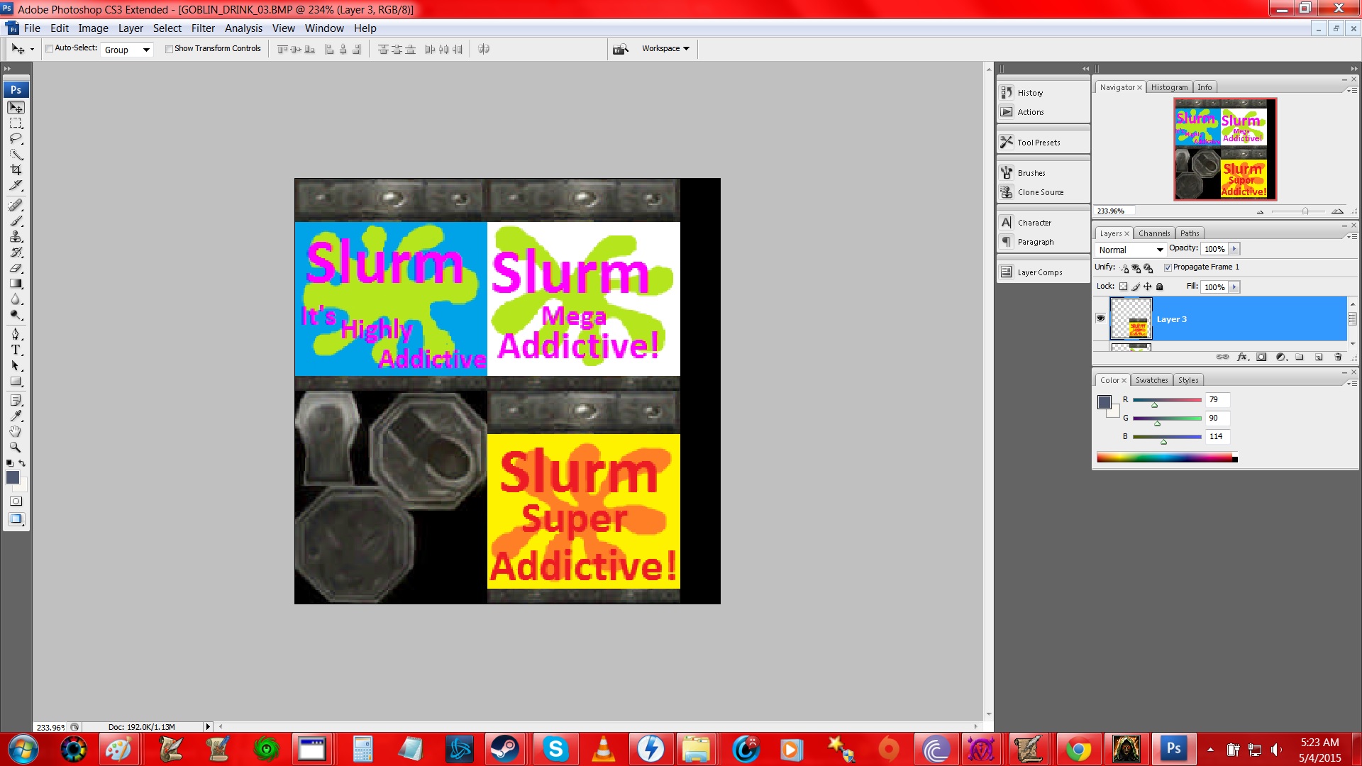Click the foreground color swatch in Color panel
Screen dimensions: 1362x766
[1104, 402]
